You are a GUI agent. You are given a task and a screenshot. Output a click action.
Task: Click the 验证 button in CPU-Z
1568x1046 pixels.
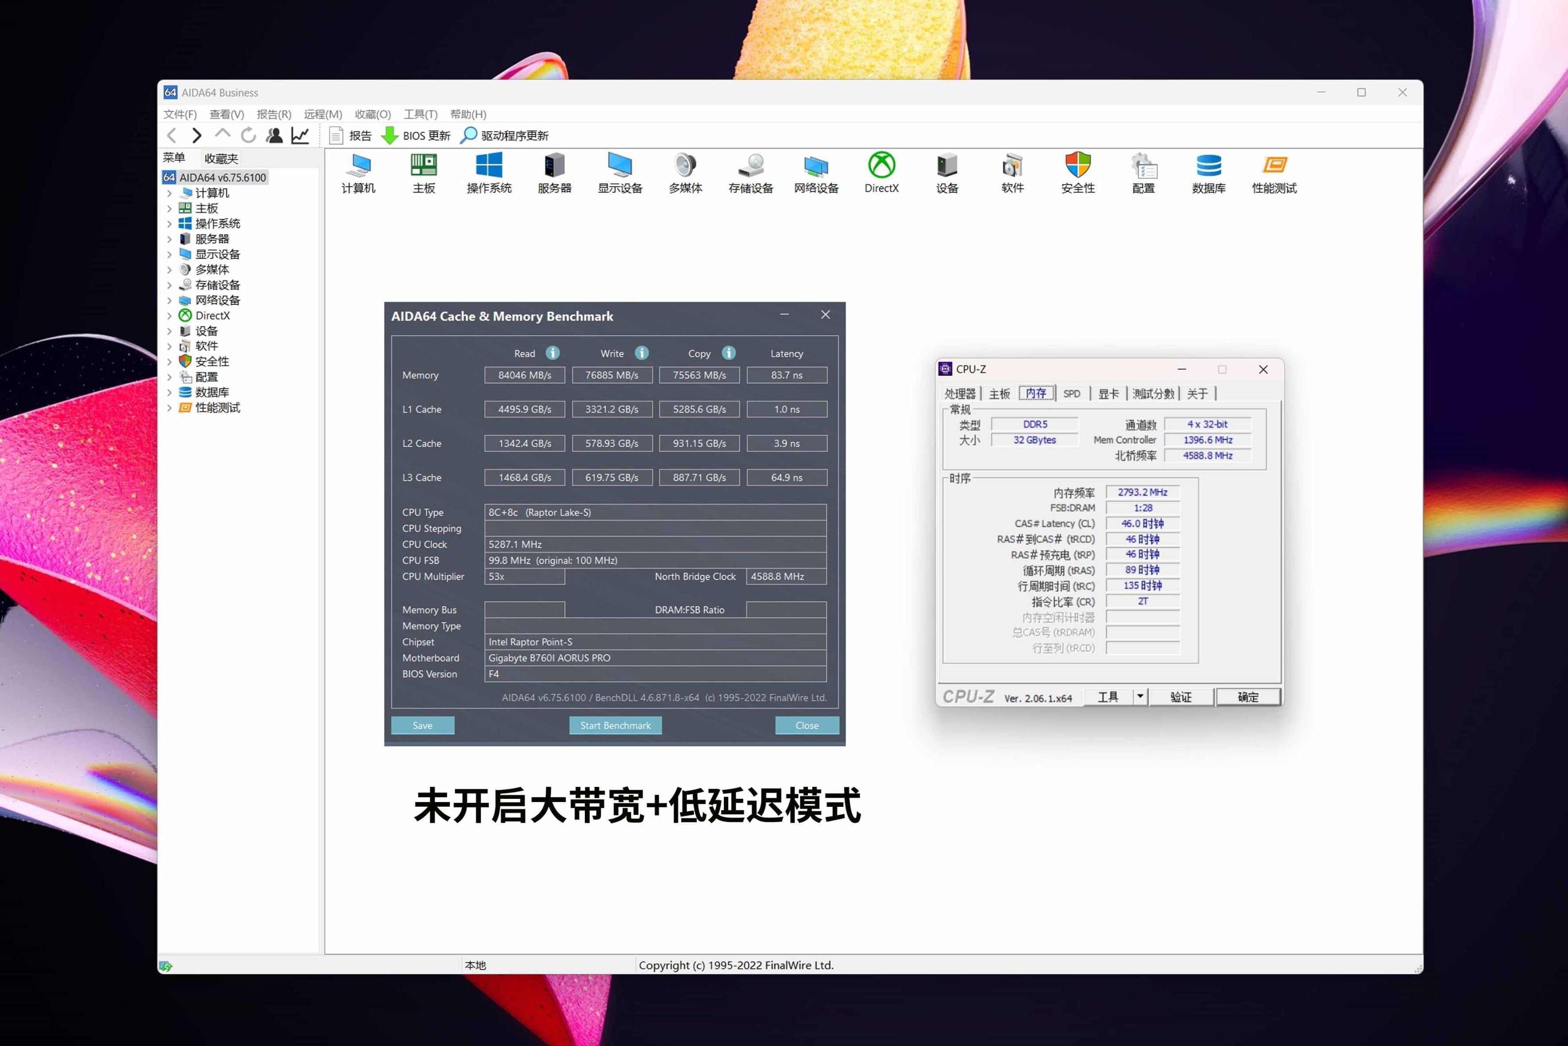pyautogui.click(x=1181, y=697)
